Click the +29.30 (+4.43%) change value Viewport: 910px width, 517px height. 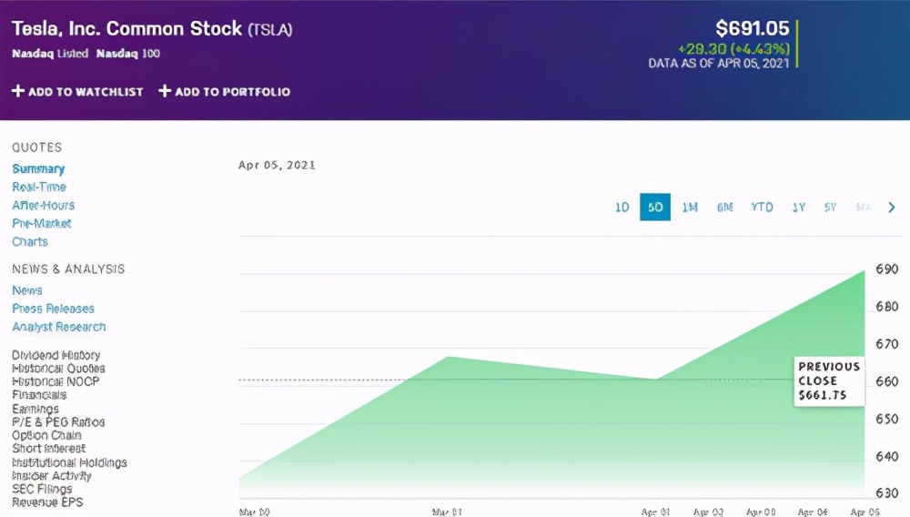733,49
